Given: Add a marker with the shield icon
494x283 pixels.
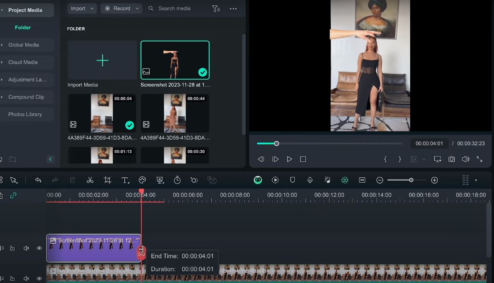Looking at the screenshot, I should coord(292,180).
